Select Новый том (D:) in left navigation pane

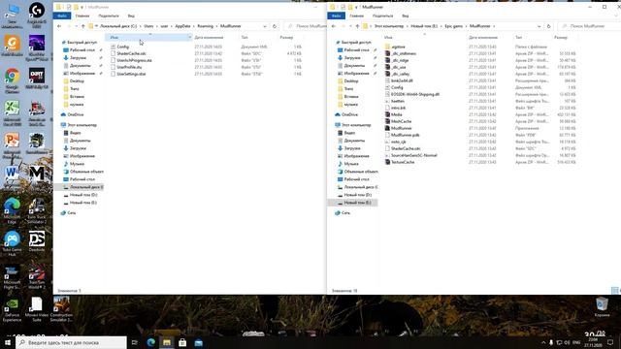pos(83,195)
